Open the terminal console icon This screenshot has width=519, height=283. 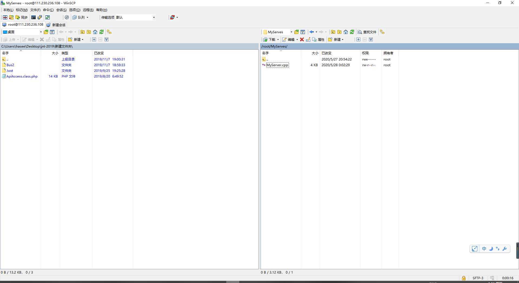click(34, 17)
